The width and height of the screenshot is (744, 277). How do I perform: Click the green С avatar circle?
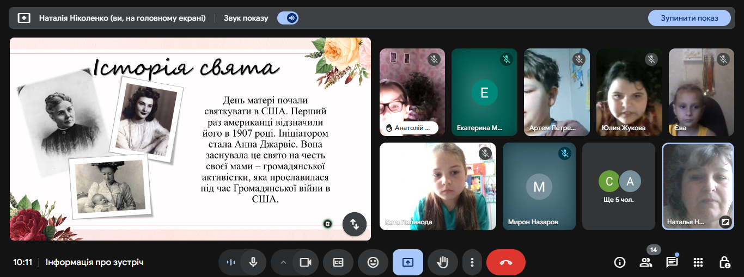point(609,182)
